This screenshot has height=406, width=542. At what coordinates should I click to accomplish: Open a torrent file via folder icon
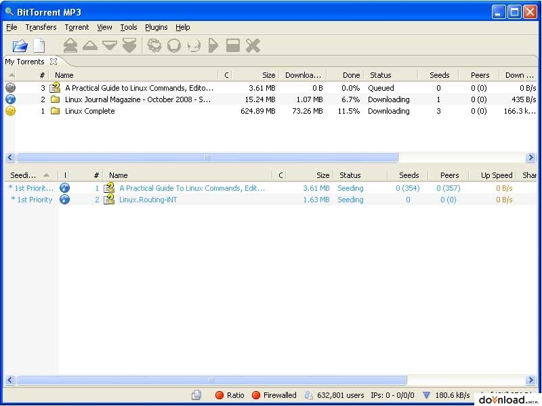click(20, 45)
